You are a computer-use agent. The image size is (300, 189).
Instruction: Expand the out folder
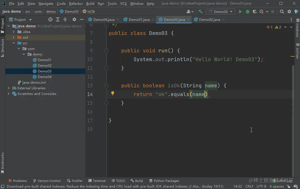pos(14,37)
